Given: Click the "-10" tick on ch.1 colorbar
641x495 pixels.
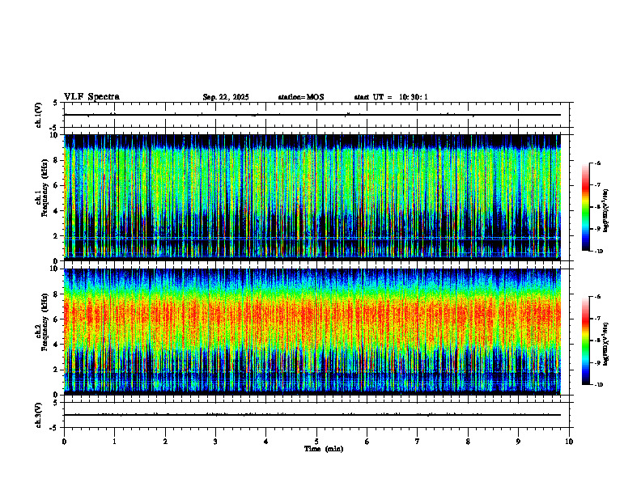Looking at the screenshot, I should tap(599, 252).
